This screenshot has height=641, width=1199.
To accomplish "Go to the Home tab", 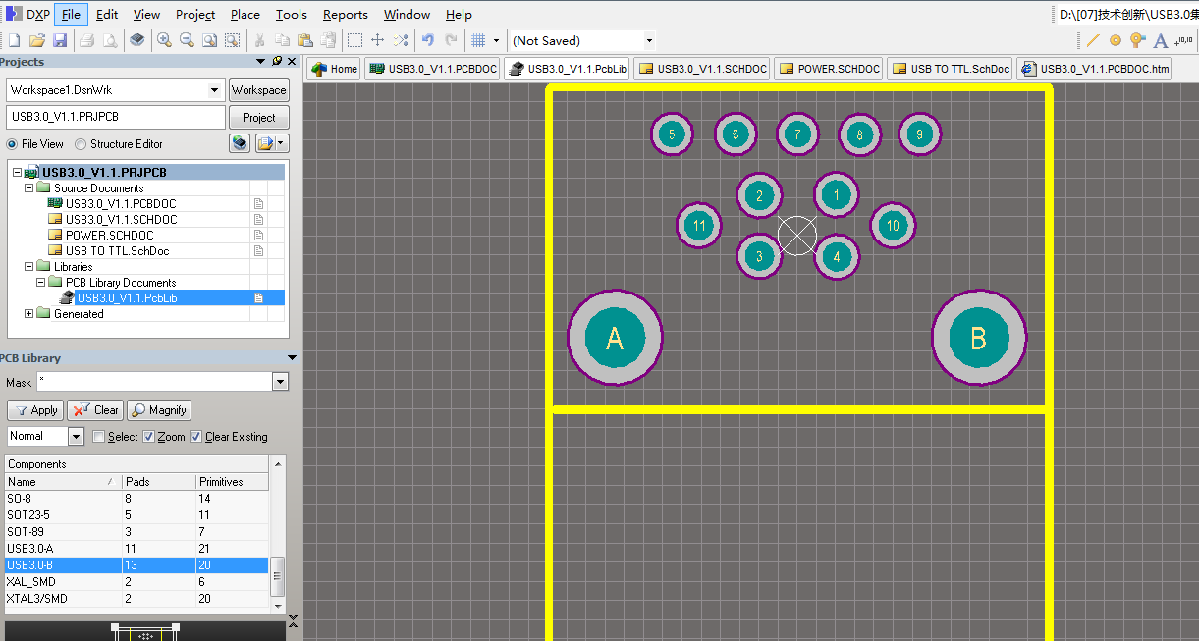I will point(334,69).
